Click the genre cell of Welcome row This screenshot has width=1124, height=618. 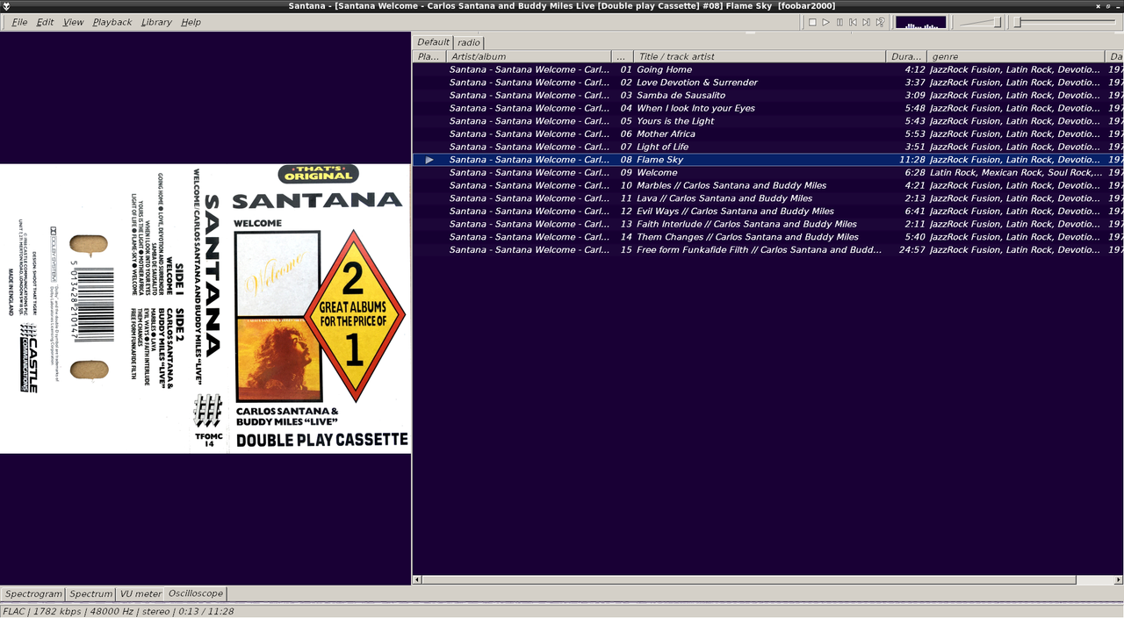pyautogui.click(x=1016, y=172)
